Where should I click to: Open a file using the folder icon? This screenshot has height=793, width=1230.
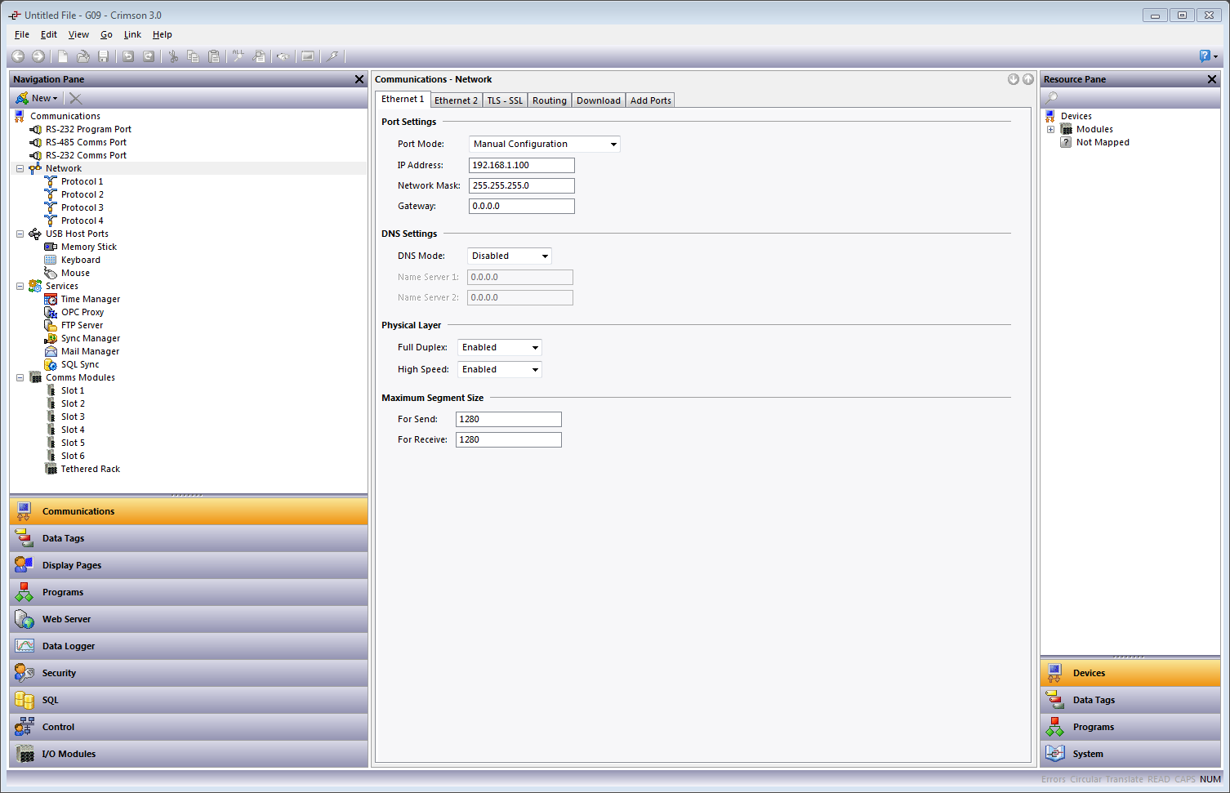click(83, 56)
